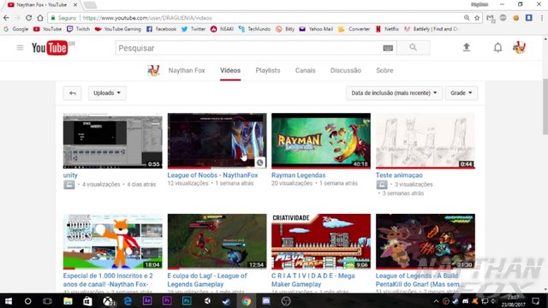Viewport: 548px width, 308px height.
Task: Open Discord from the taskbar
Action: (266, 301)
